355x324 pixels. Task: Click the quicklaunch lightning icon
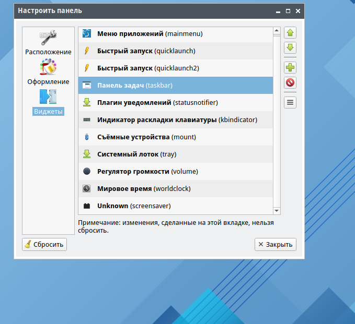tap(87, 51)
